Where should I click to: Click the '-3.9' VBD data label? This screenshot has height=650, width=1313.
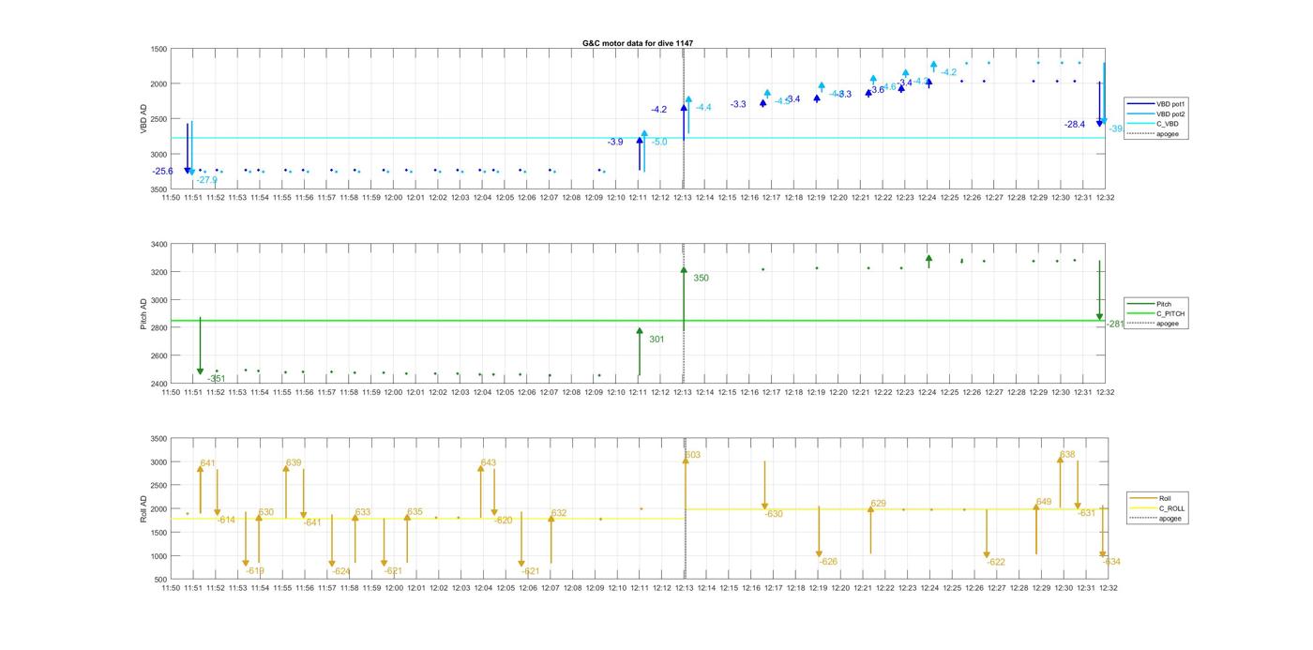pyautogui.click(x=615, y=142)
